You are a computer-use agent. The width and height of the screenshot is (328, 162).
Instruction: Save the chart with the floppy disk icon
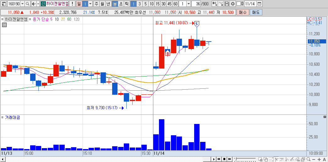227,3
